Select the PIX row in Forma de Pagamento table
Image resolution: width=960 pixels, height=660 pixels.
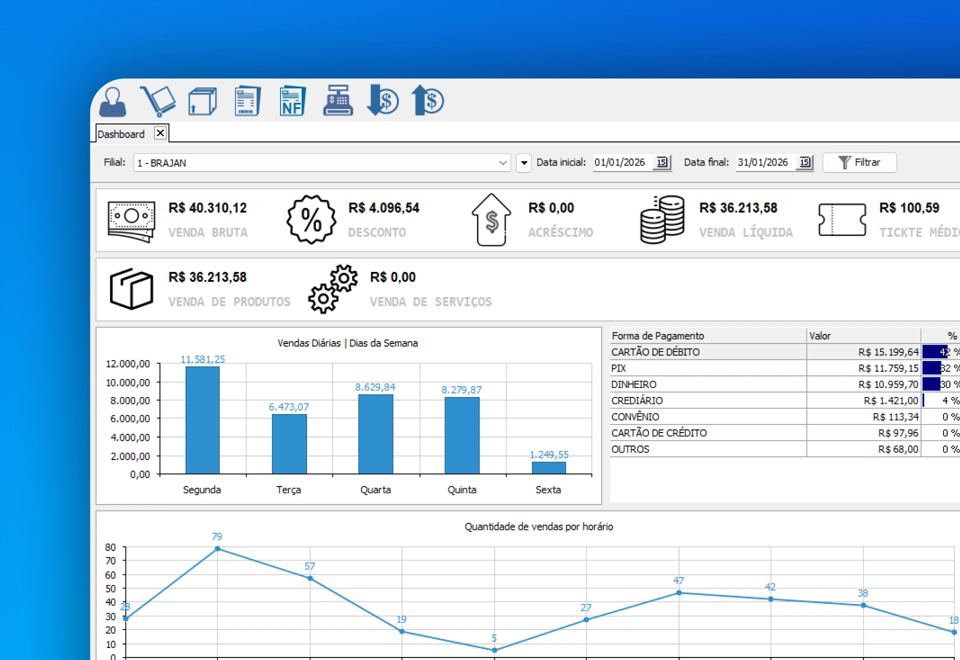click(700, 368)
